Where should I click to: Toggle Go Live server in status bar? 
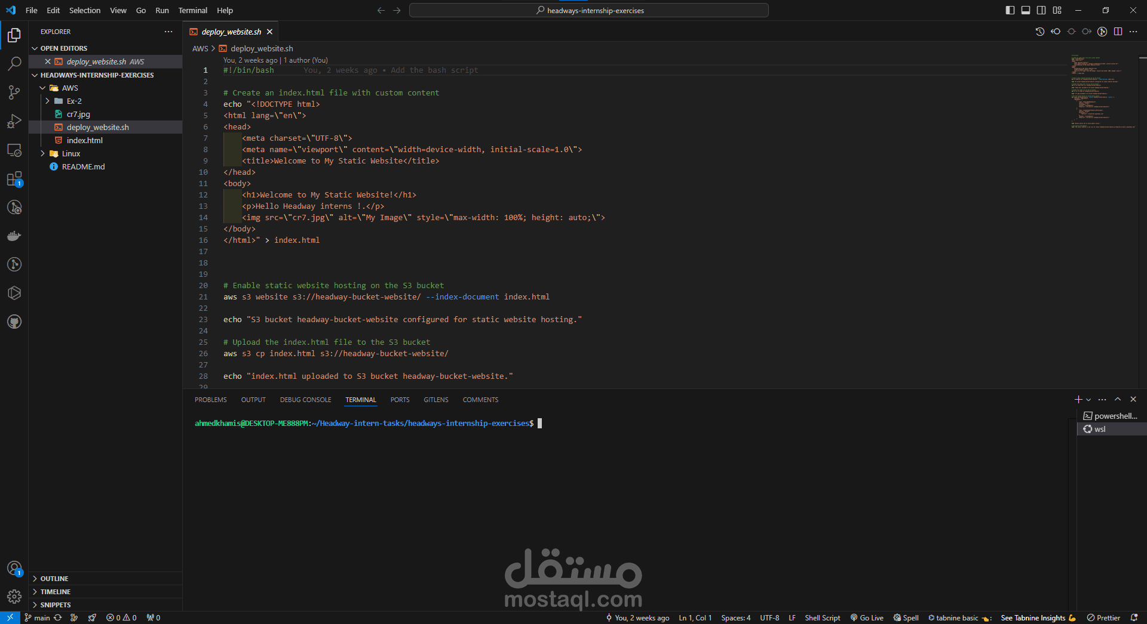click(x=867, y=617)
